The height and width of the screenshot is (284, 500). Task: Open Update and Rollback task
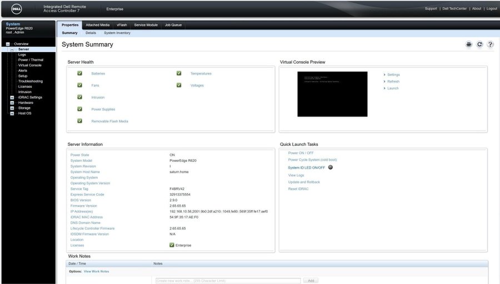pyautogui.click(x=304, y=182)
